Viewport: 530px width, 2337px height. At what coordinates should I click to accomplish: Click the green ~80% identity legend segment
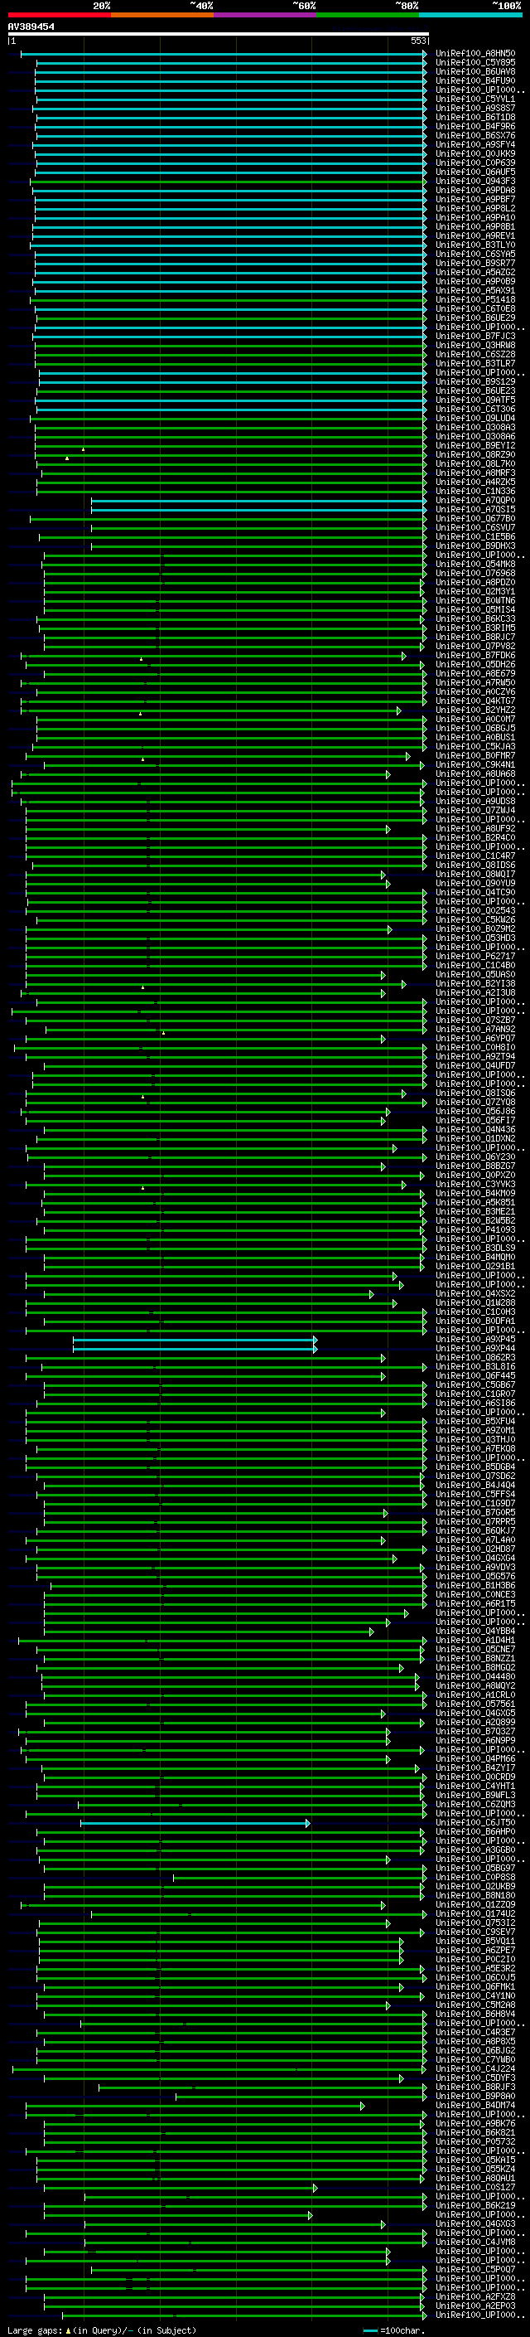(368, 15)
